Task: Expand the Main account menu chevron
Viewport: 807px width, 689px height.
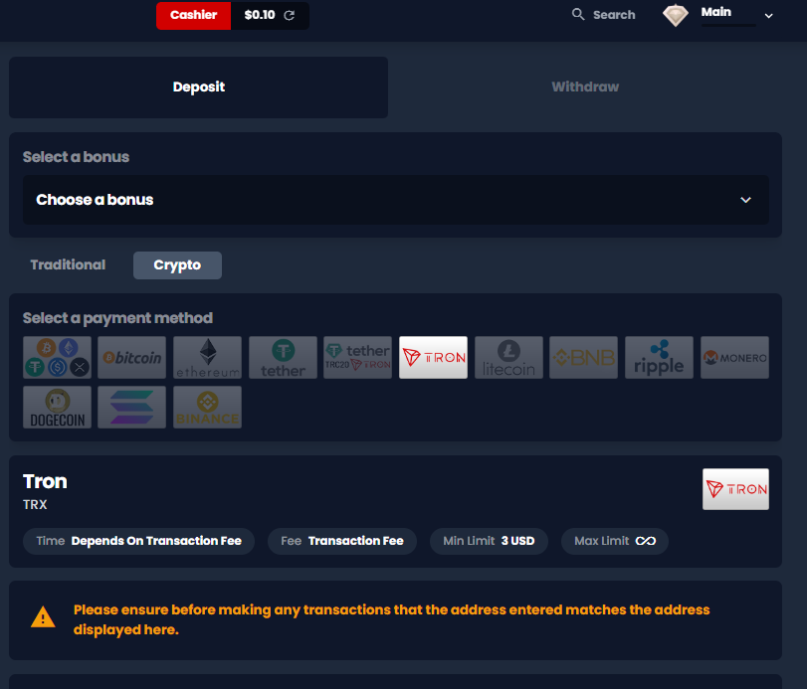Action: (768, 16)
